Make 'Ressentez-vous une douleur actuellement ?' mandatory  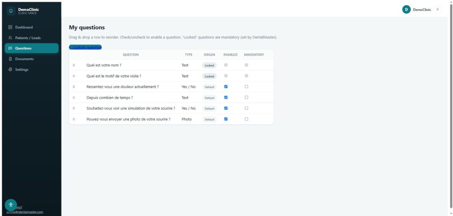(x=246, y=86)
